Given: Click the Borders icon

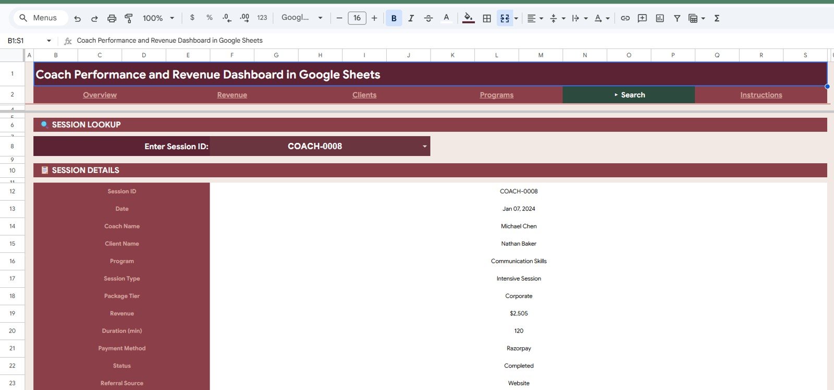Looking at the screenshot, I should coord(487,18).
